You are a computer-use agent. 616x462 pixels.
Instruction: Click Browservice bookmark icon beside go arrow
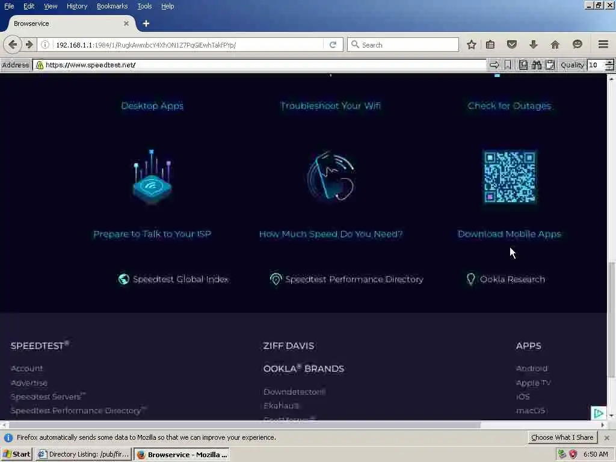(508, 65)
